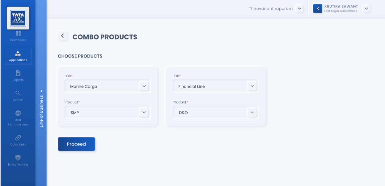Open the Financial Line LOB dropdown
Image resolution: width=385 pixels, height=186 pixels.
pos(216,86)
